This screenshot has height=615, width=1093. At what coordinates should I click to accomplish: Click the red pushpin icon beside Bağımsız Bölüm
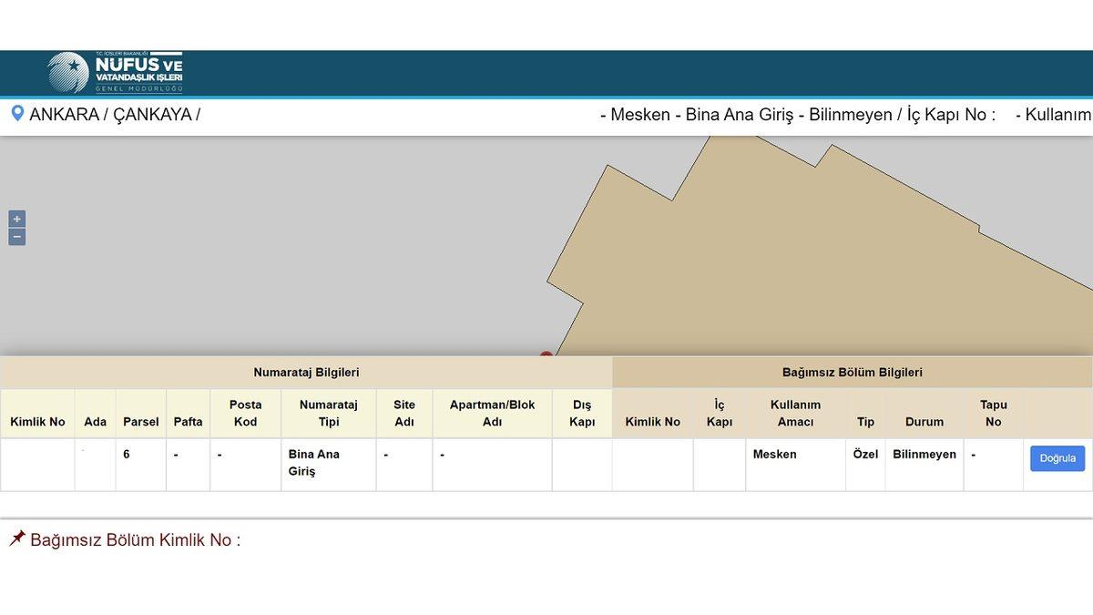16,538
